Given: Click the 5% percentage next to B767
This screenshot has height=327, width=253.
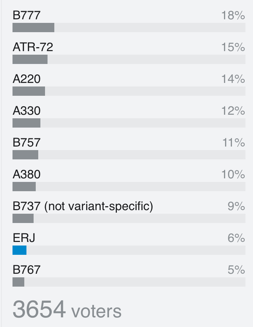Looking at the screenshot, I should click(x=236, y=270).
